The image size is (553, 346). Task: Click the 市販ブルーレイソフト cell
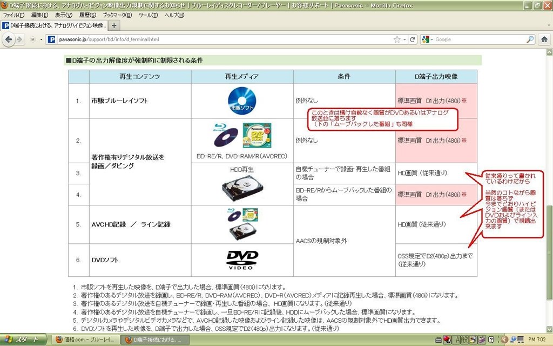tap(140, 101)
